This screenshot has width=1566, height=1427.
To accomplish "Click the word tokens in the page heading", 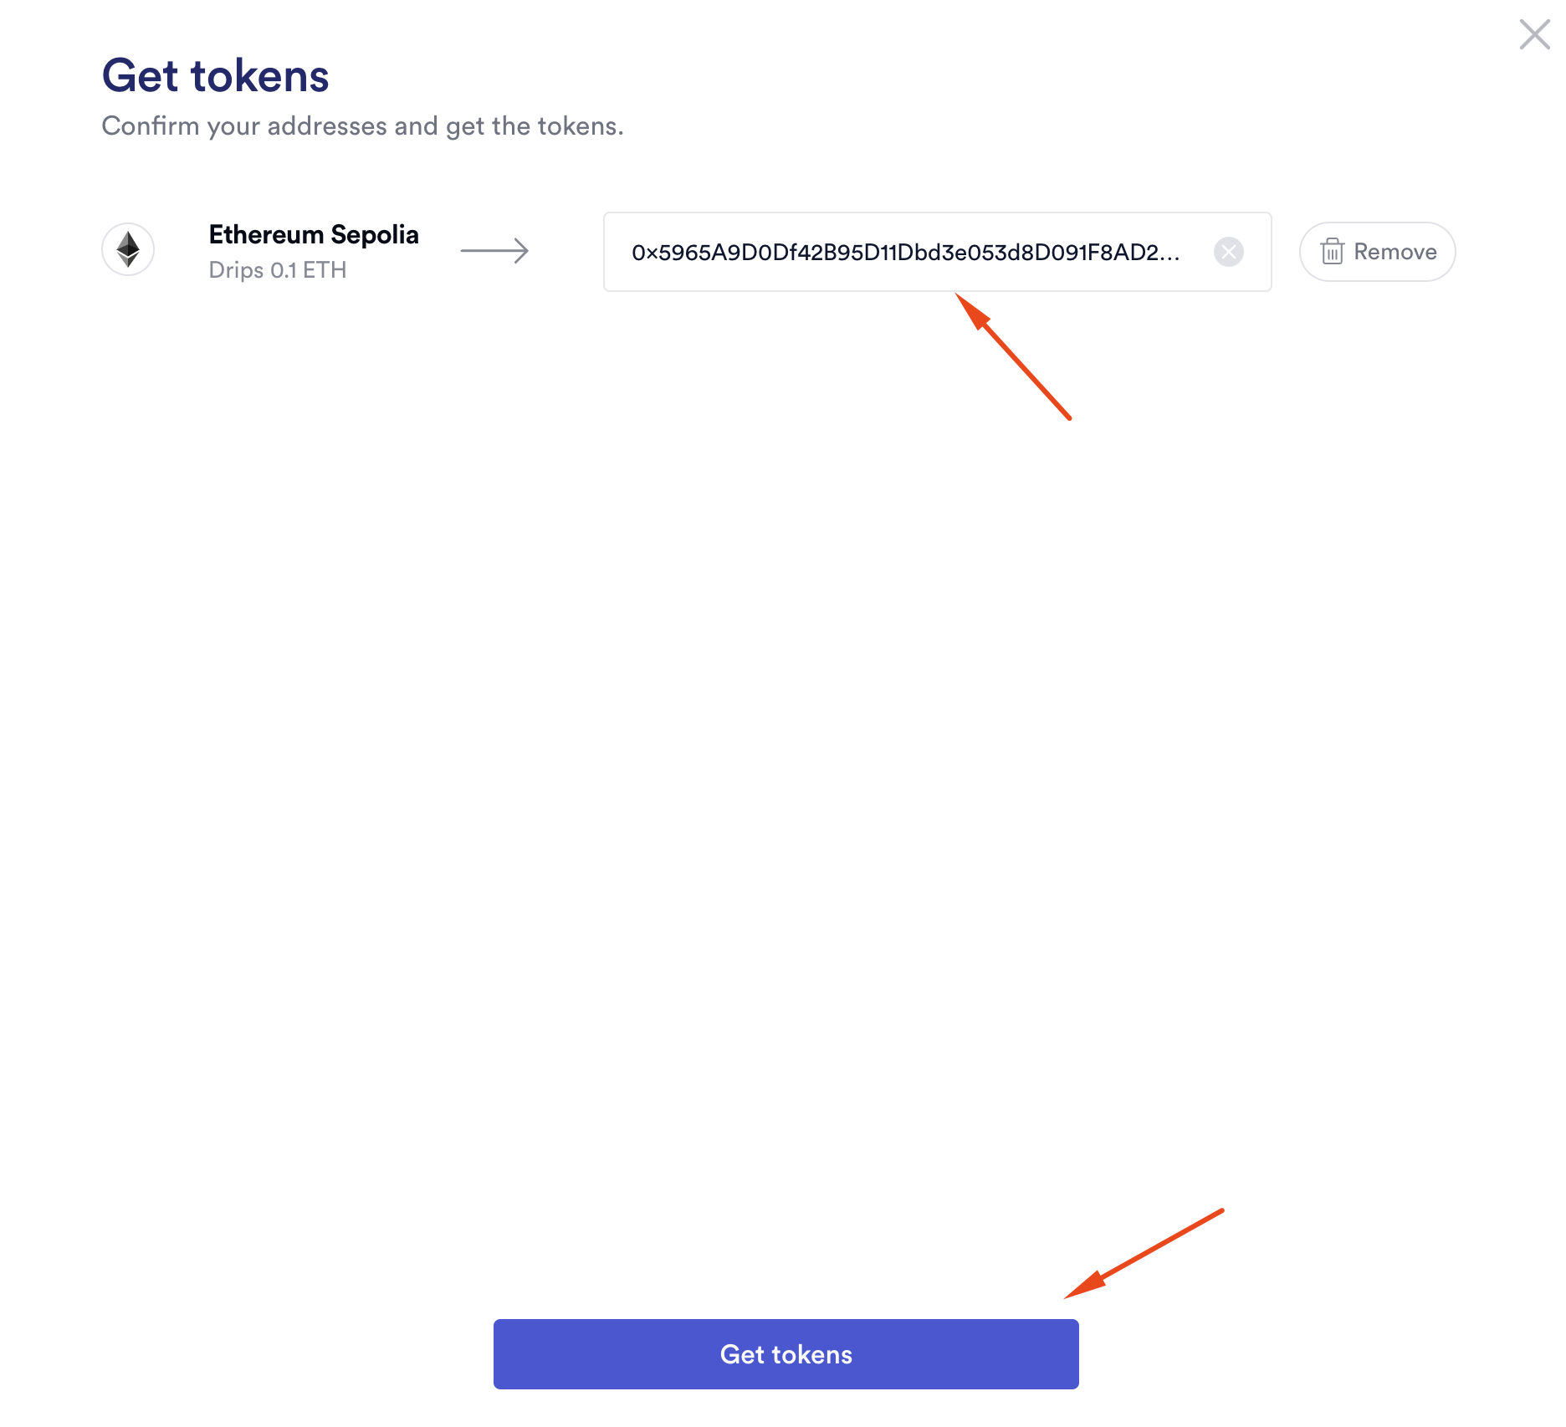I will (260, 76).
